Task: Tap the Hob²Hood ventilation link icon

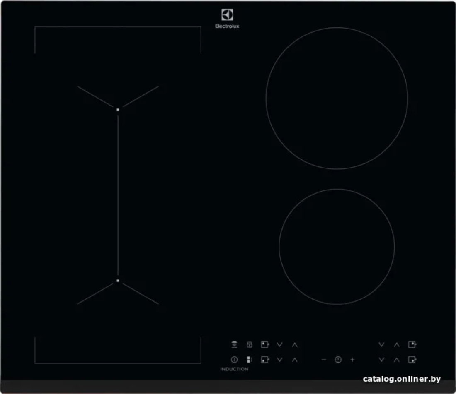Action: point(234,345)
